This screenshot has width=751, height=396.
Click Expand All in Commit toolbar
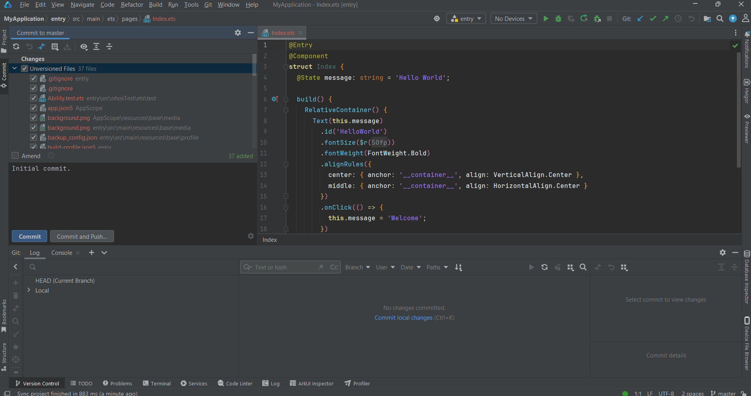point(96,46)
